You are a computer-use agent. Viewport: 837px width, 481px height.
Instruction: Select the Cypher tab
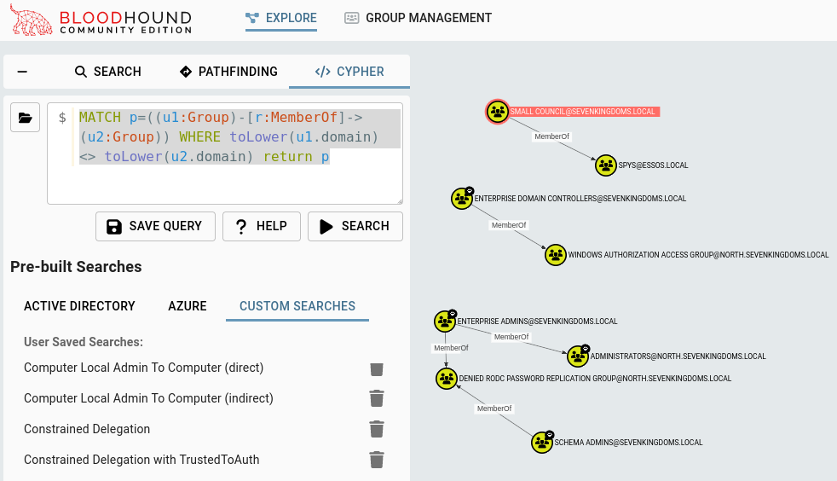point(349,72)
